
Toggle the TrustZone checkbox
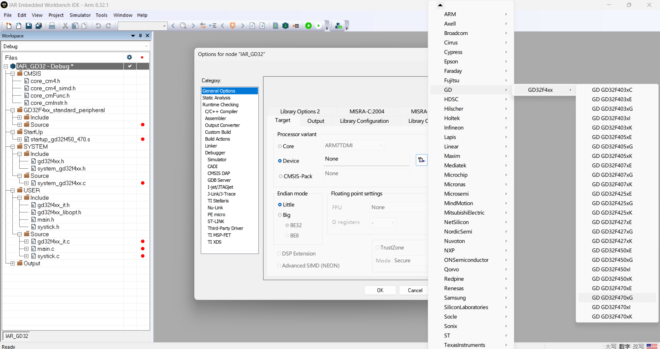click(377, 248)
